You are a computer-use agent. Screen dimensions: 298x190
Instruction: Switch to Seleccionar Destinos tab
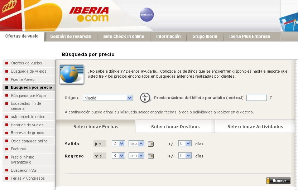click(x=176, y=127)
